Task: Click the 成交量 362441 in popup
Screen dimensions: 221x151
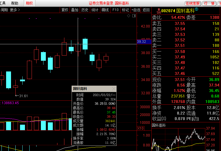Action: (x=110, y=121)
